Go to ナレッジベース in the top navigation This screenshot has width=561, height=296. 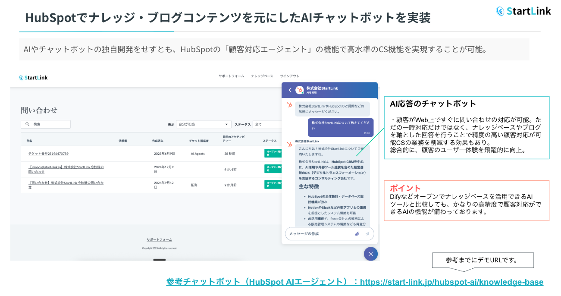[262, 76]
